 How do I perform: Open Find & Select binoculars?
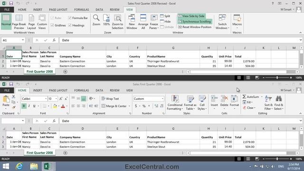click(279, 103)
